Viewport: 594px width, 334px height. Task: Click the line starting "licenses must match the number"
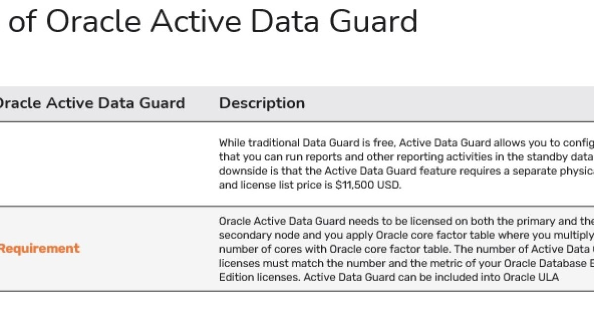[406, 263]
